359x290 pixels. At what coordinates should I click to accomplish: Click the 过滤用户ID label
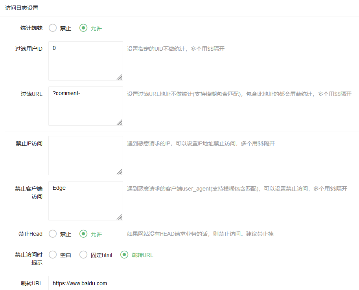(x=29, y=49)
